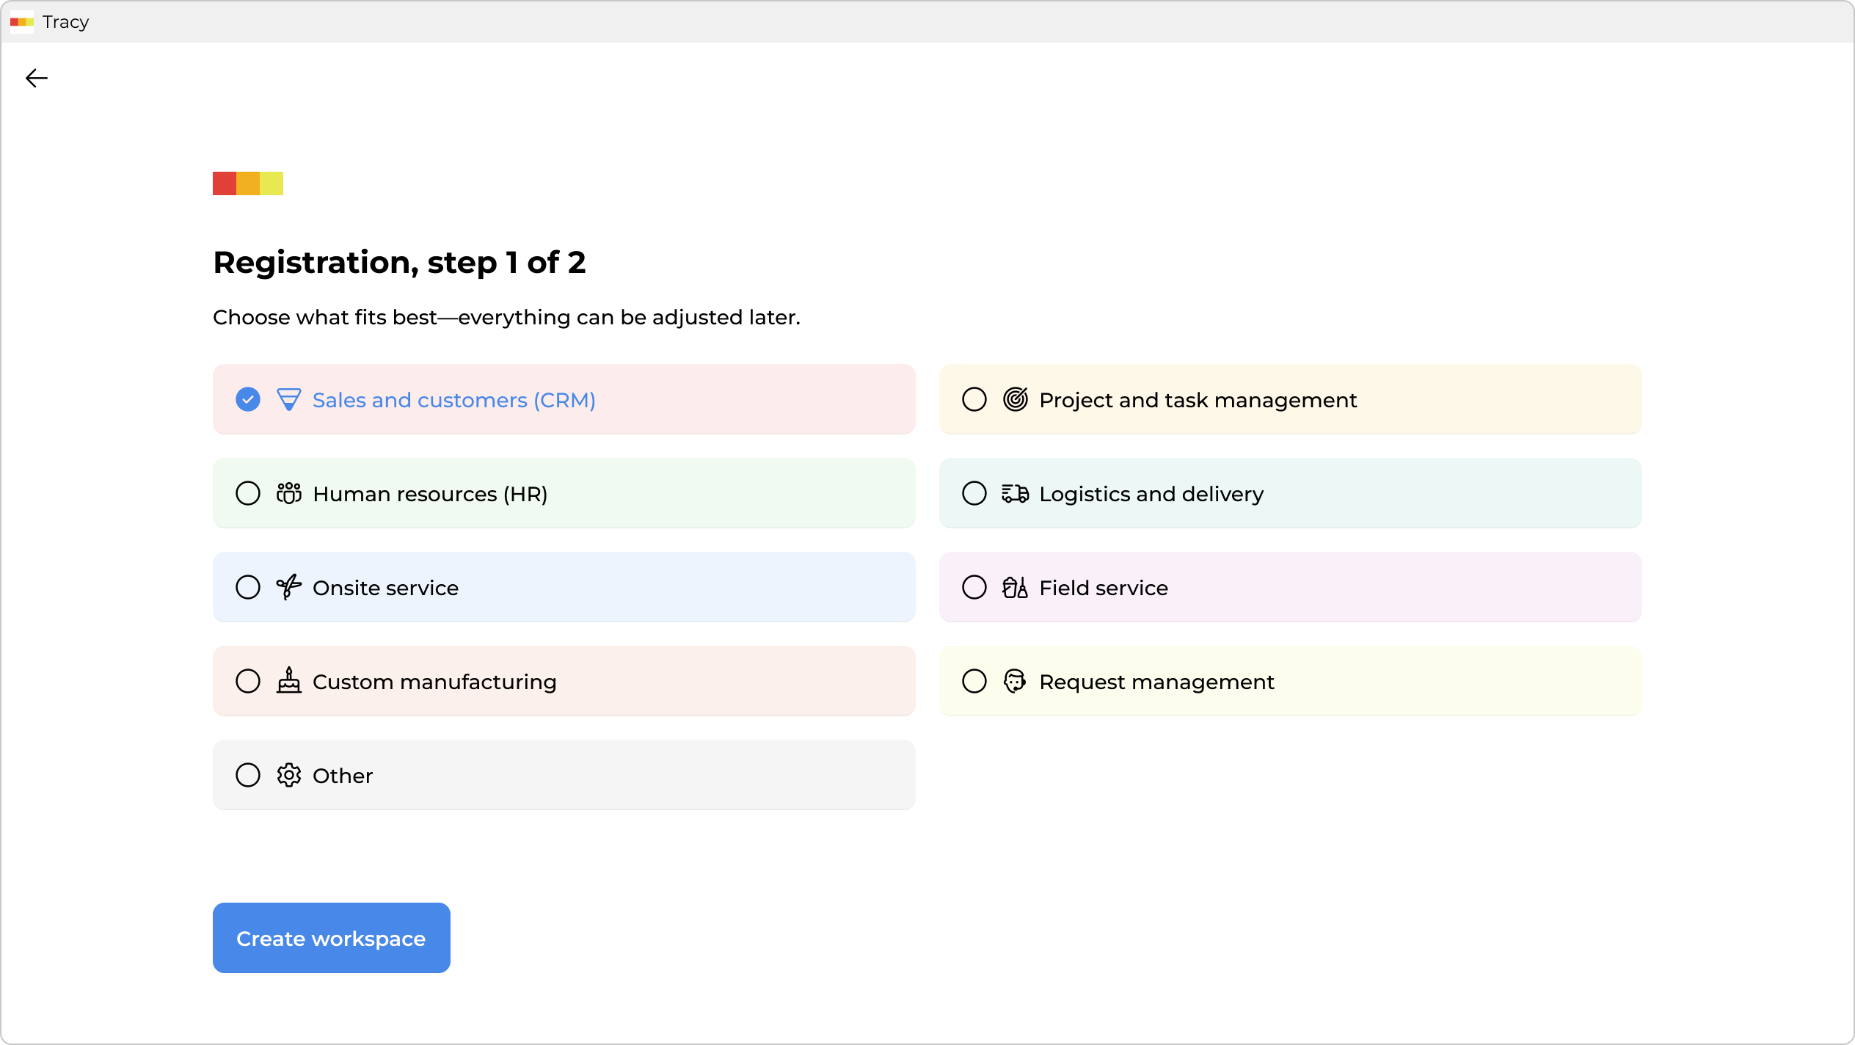This screenshot has width=1855, height=1045.
Task: Click the back arrow icon
Action: tap(36, 78)
